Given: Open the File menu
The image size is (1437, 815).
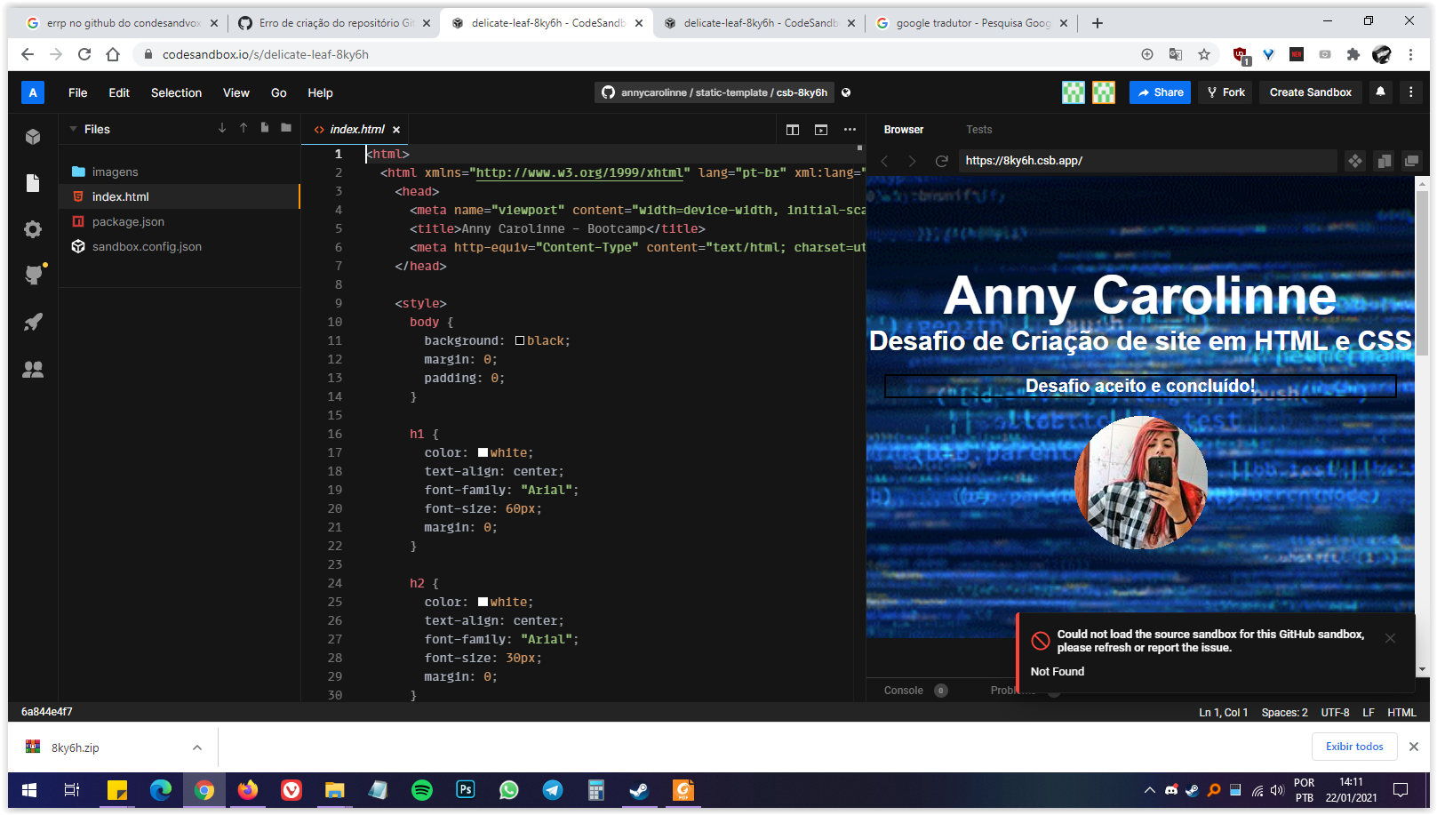Looking at the screenshot, I should pos(78,92).
